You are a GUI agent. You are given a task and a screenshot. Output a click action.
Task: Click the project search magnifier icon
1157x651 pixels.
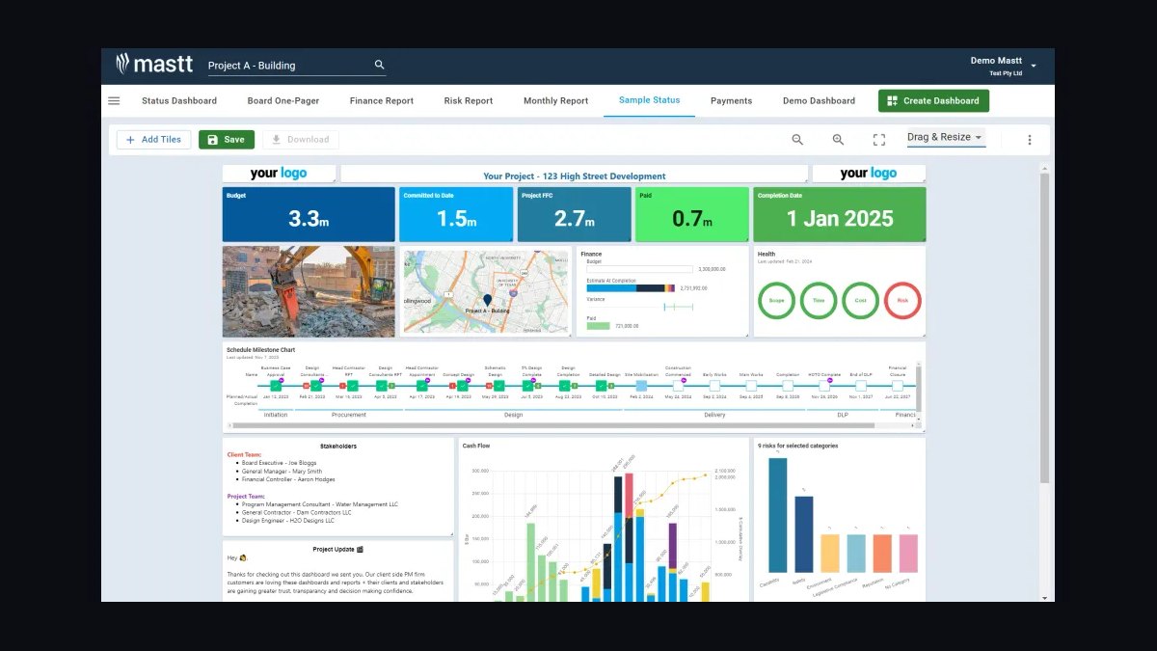[380, 65]
